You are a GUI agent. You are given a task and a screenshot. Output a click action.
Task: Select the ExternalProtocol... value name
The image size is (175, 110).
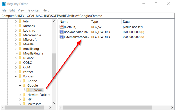pyautogui.click(x=76, y=37)
